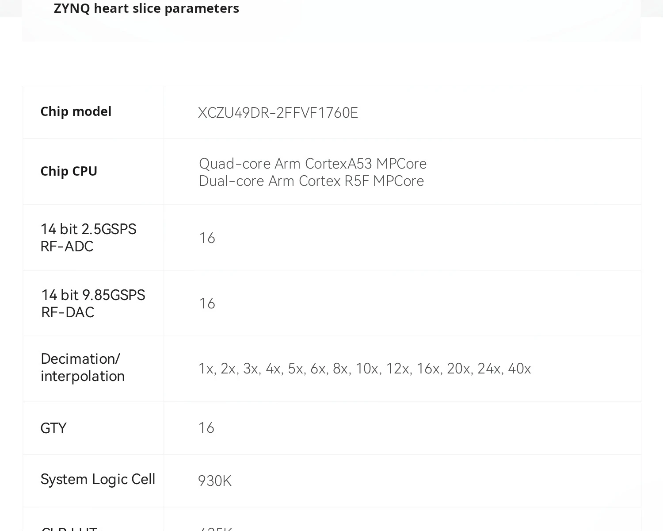The image size is (663, 531).
Task: Click the Dual-core Arm Cortex R5F MPCore line
Action: tap(311, 181)
